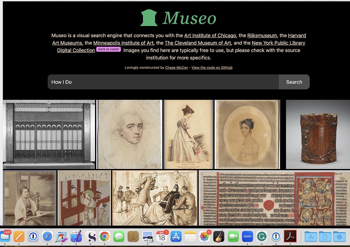Focus the search field containing "How I Do"
The height and width of the screenshot is (247, 350).
[163, 82]
